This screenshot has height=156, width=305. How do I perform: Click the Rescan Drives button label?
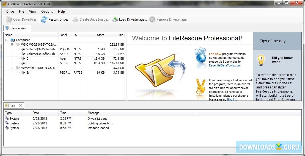coord(58,19)
